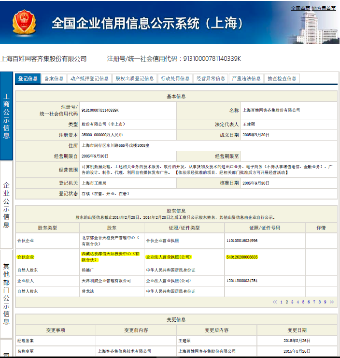
Task: Select the 其他部门公示信息 side tab
Action: pyautogui.click(x=6, y=294)
